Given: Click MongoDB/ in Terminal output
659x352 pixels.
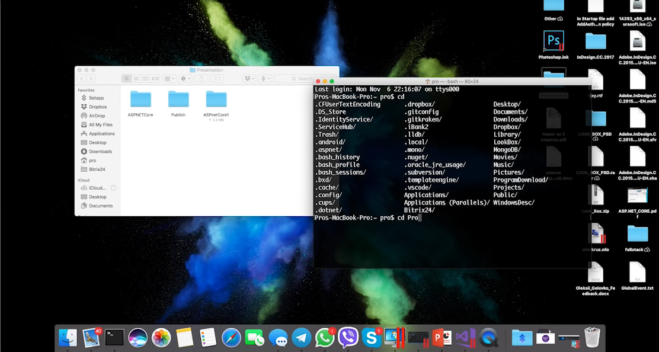Looking at the screenshot, I should pos(507,149).
